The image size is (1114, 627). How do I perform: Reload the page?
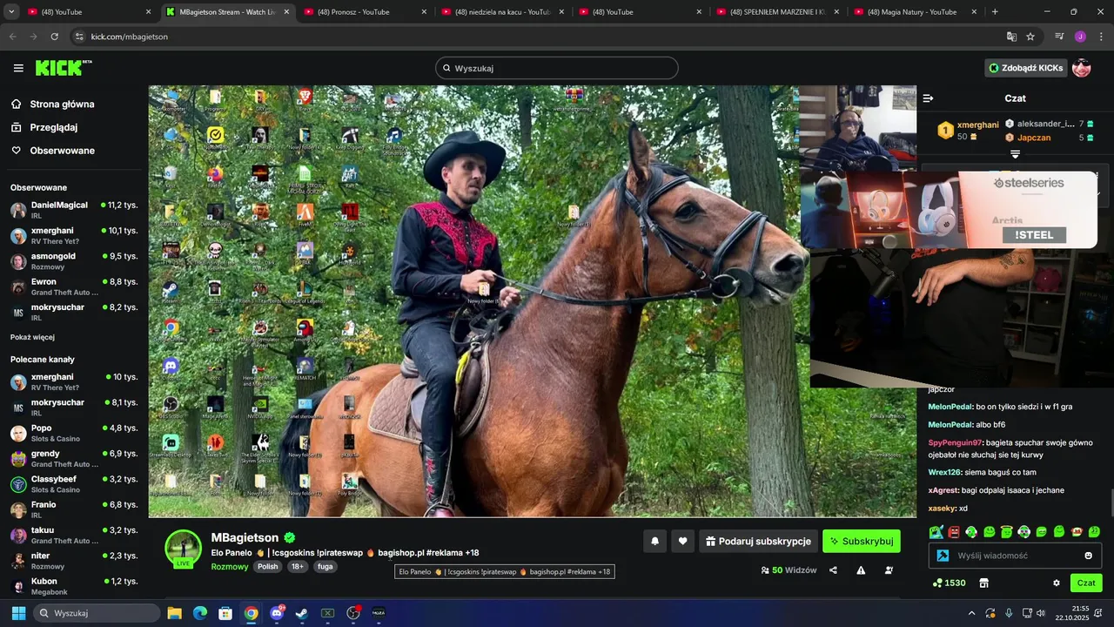pos(54,37)
